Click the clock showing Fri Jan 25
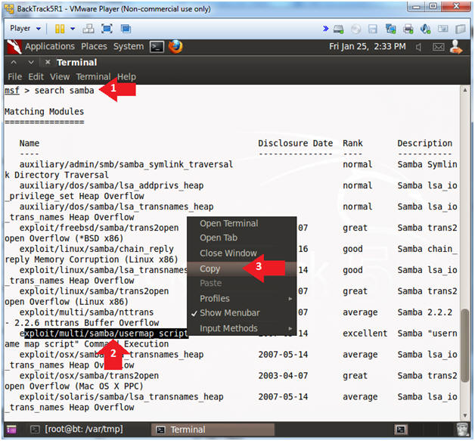The image size is (475, 441). [x=367, y=46]
